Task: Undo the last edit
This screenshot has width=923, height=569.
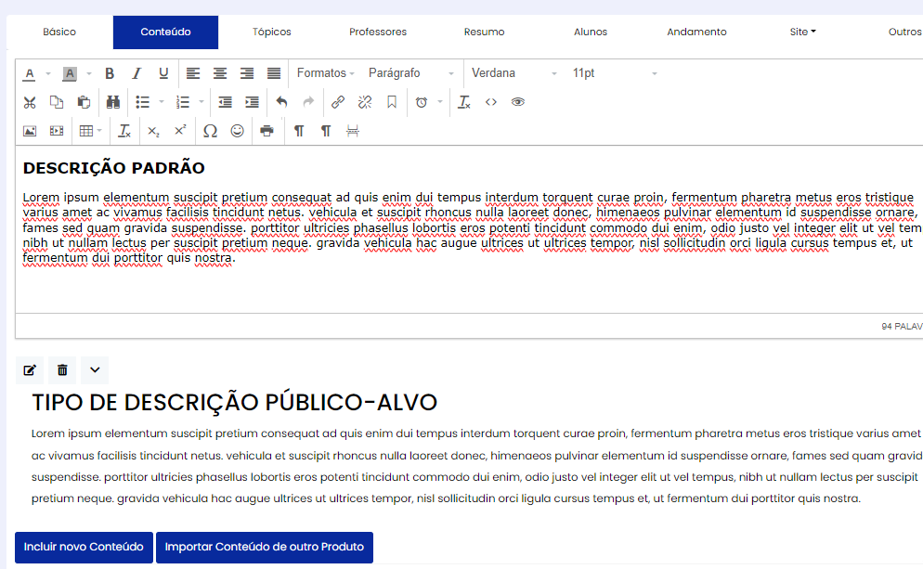Action: tap(281, 102)
